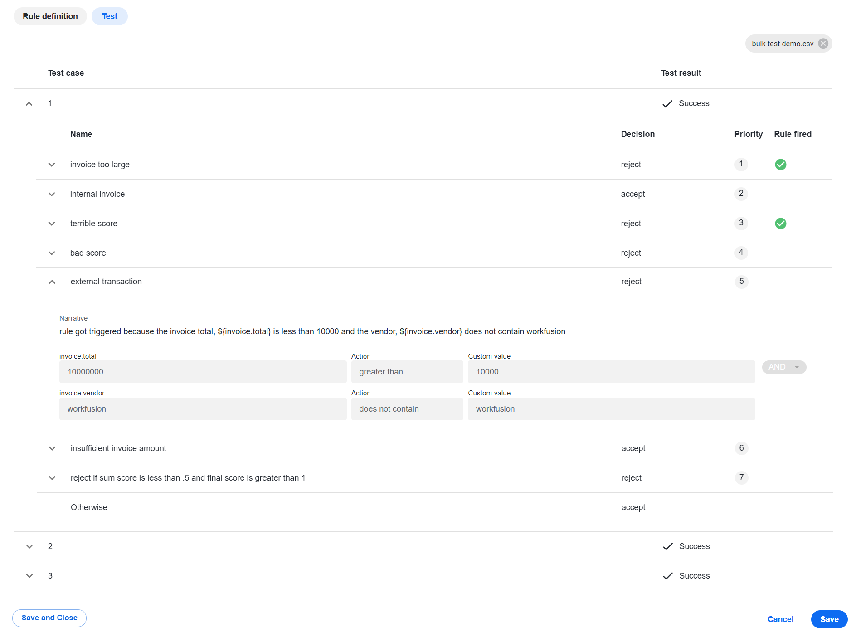Cancel the rule changes
Screen dimensions: 851x637
780,619
